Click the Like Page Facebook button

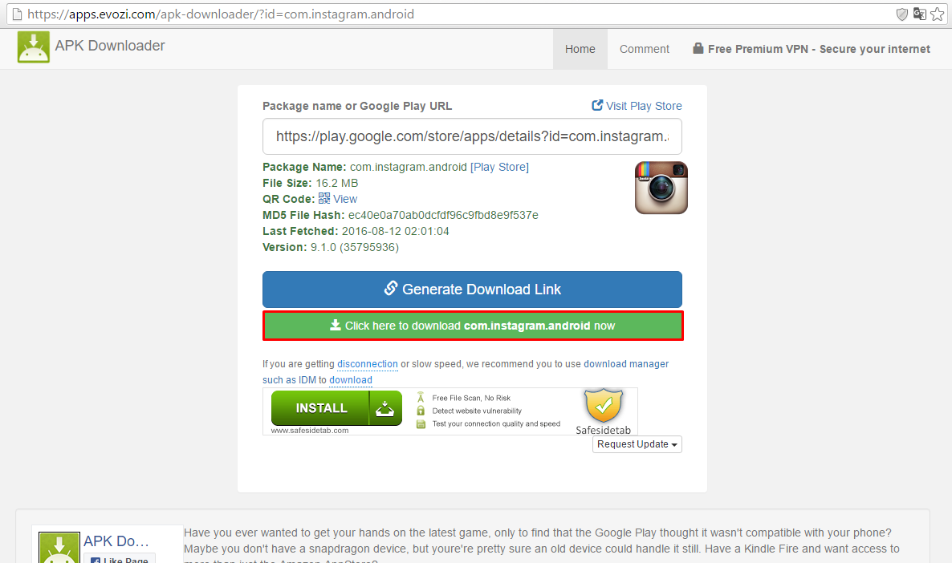point(120,558)
